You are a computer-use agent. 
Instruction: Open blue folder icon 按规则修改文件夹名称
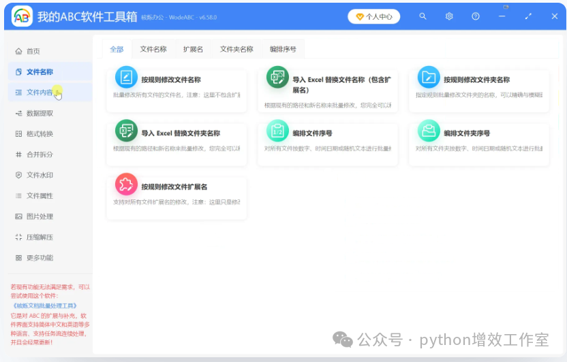point(429,77)
